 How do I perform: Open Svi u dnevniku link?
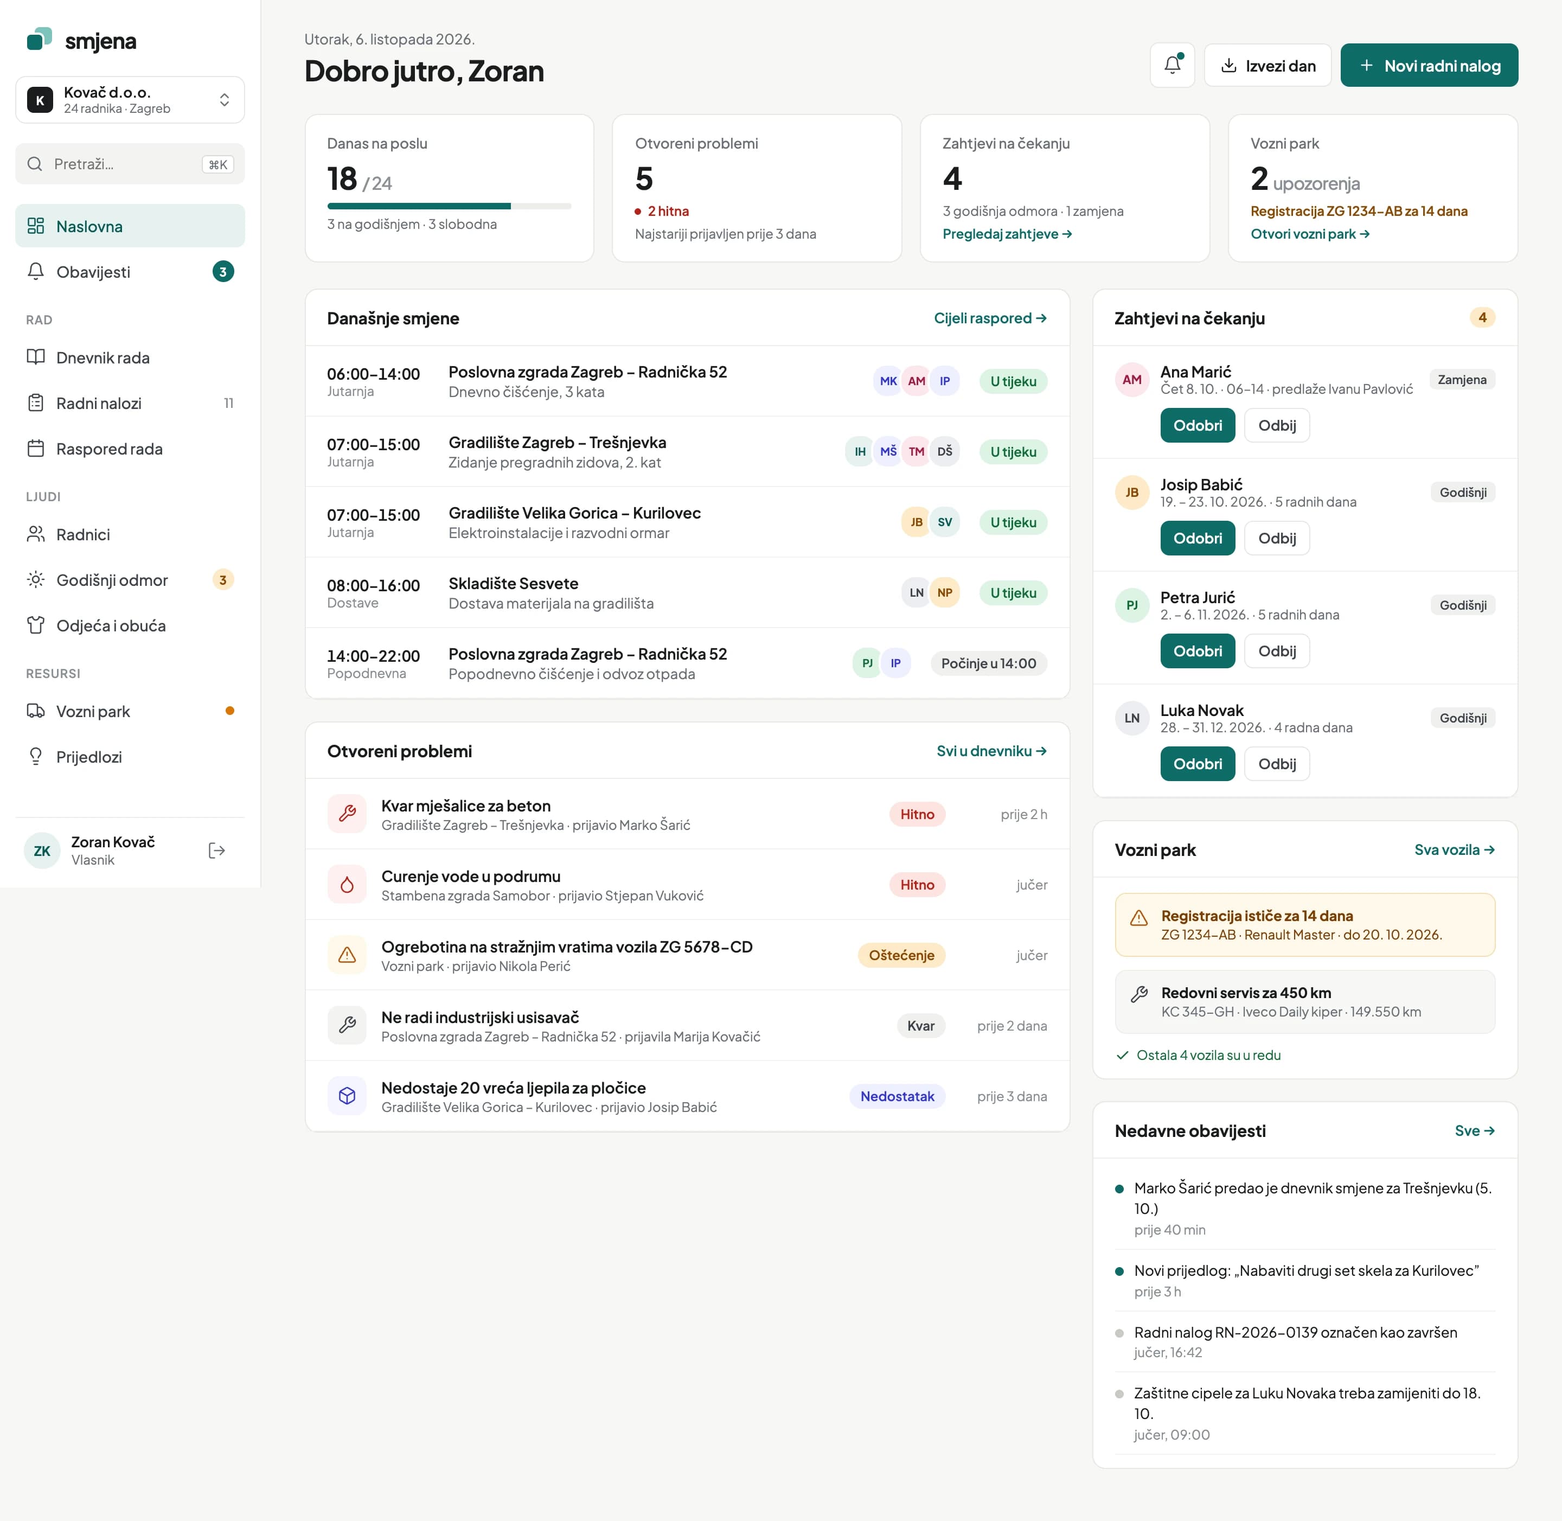992,751
